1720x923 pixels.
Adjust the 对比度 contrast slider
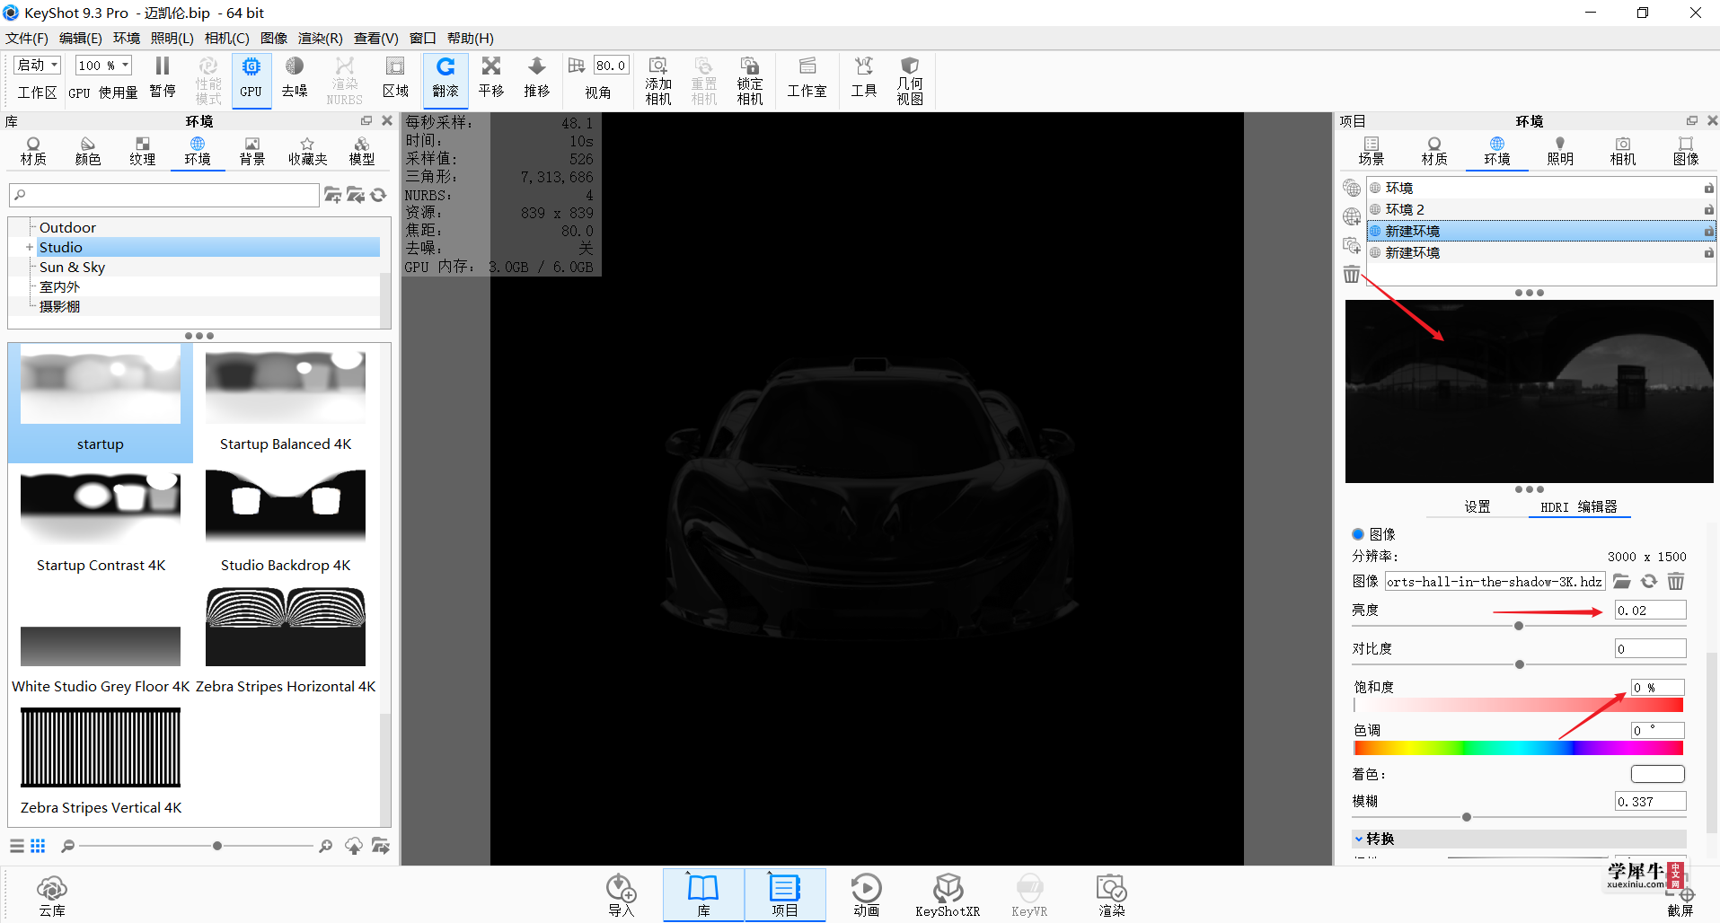coord(1520,664)
